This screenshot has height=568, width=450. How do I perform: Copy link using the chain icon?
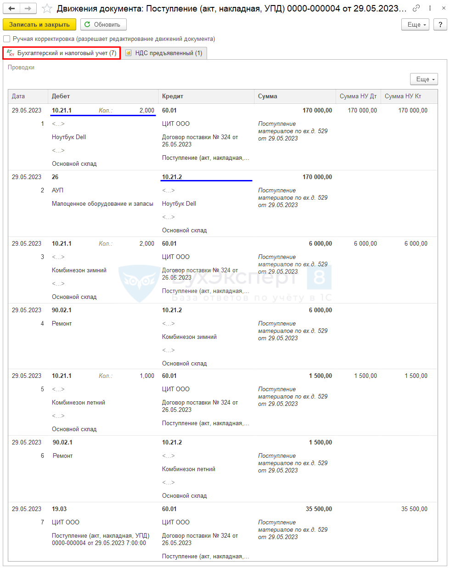(416, 8)
